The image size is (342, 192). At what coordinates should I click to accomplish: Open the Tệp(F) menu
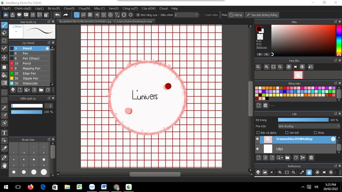pyautogui.click(x=6, y=8)
